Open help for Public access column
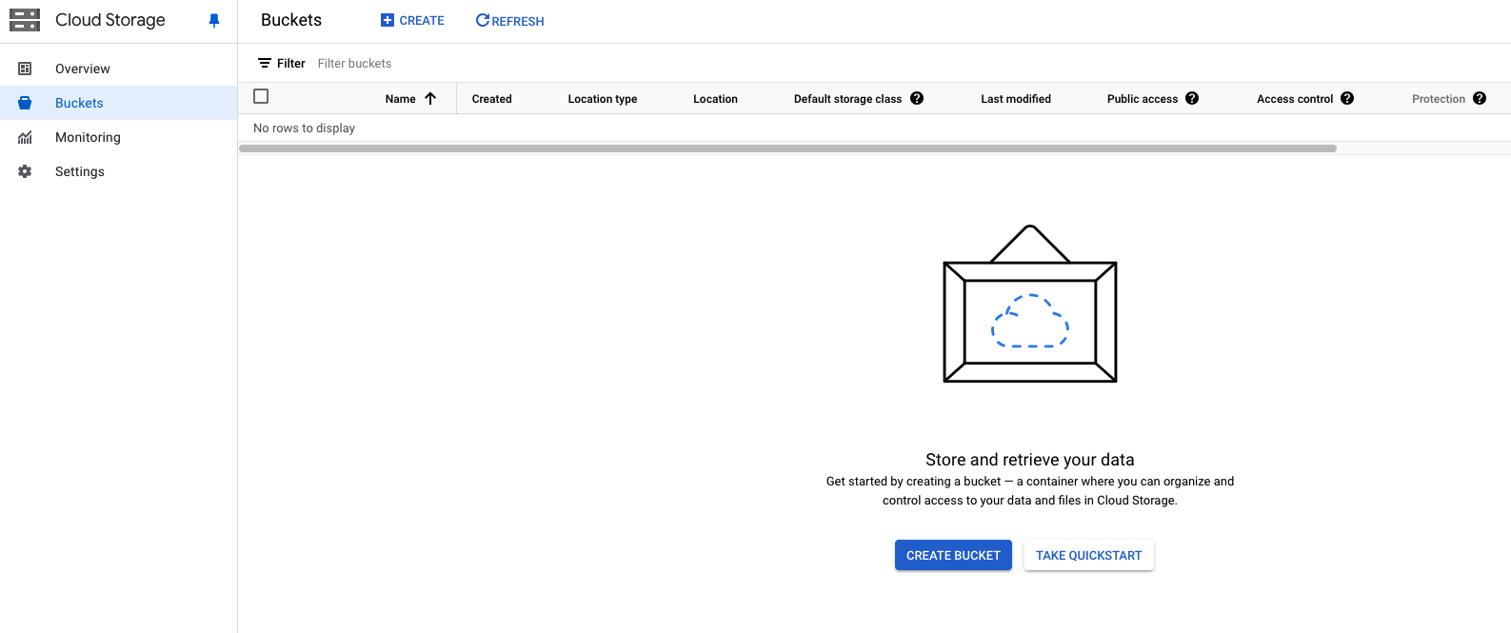 pyautogui.click(x=1192, y=98)
